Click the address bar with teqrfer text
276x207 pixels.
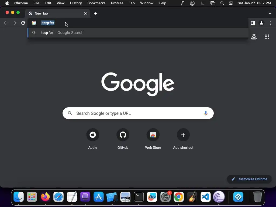coord(138,23)
